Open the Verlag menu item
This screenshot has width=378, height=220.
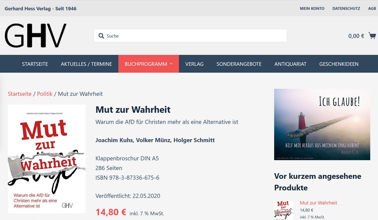coord(194,64)
